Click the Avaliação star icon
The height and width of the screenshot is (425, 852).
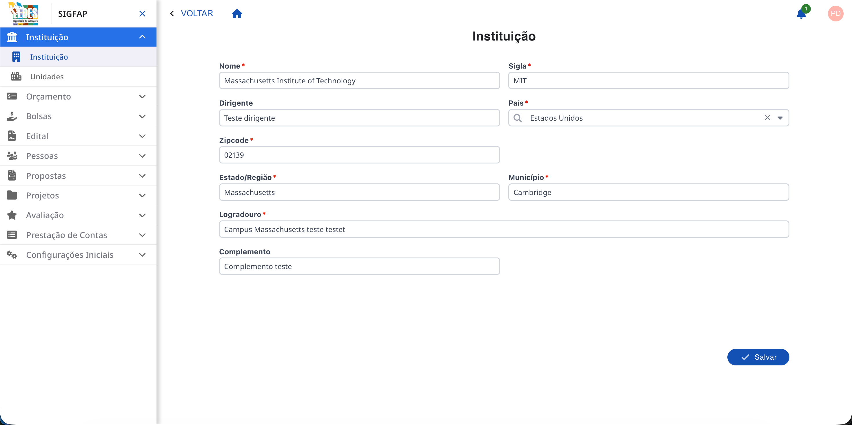point(12,215)
